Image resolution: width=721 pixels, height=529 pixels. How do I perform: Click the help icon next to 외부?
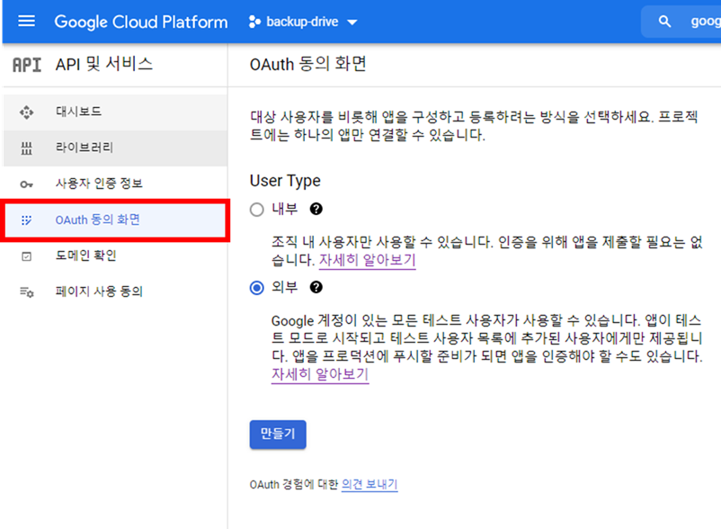click(x=316, y=287)
